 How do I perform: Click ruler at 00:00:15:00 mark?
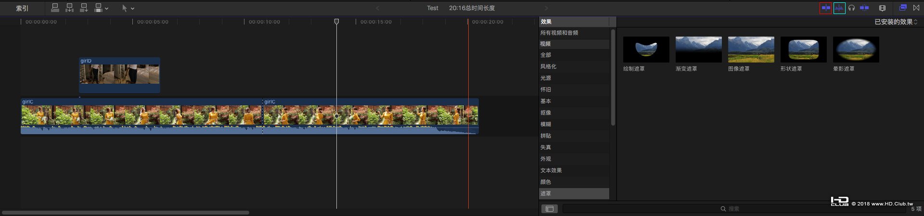click(x=376, y=22)
